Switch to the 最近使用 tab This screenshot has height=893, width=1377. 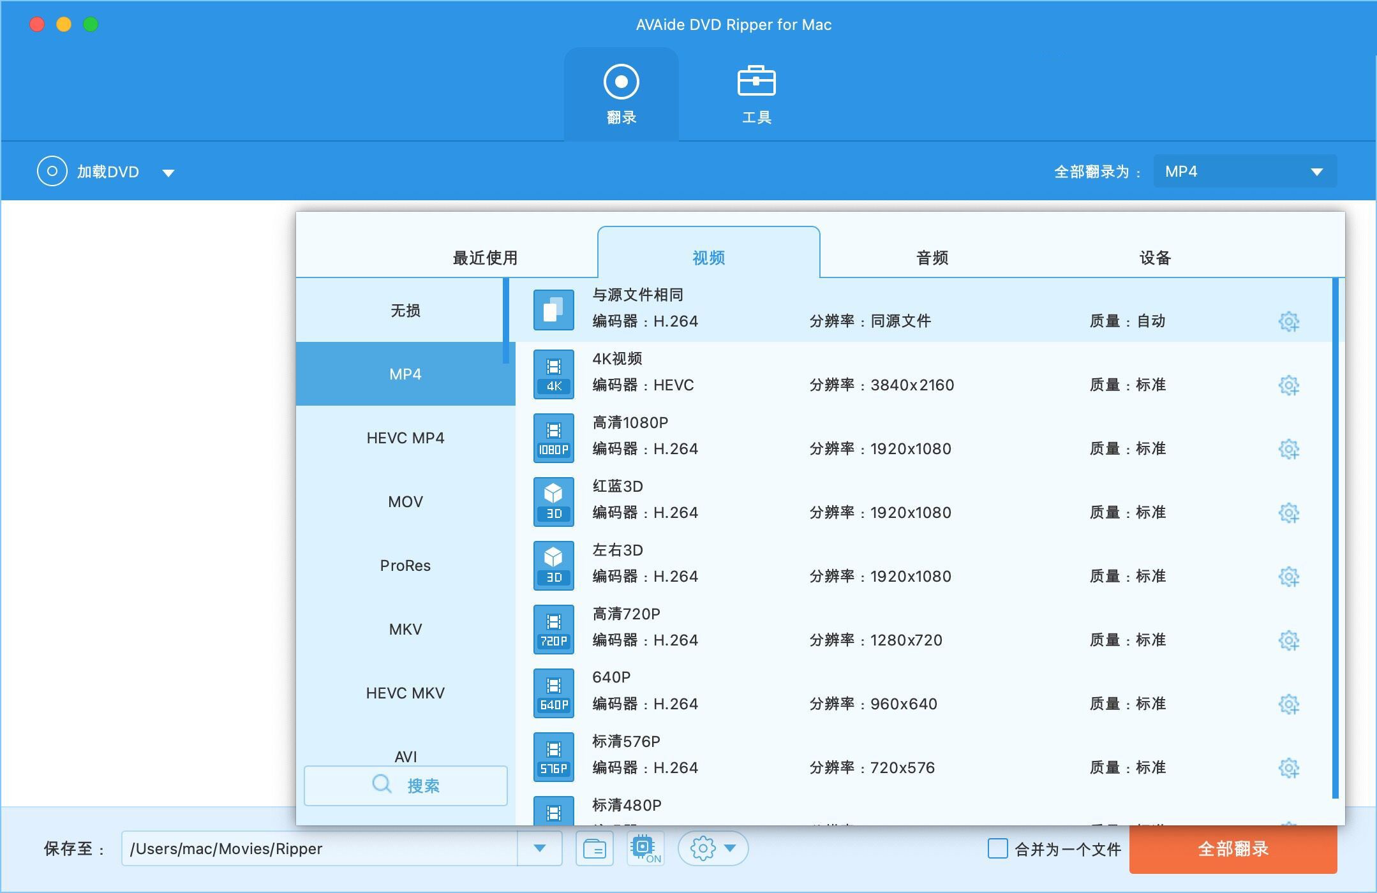coord(485,258)
